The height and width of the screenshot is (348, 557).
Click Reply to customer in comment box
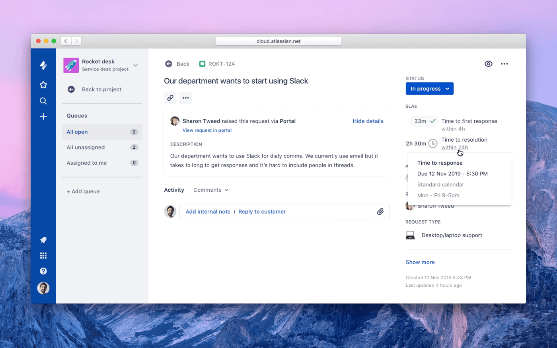point(262,212)
